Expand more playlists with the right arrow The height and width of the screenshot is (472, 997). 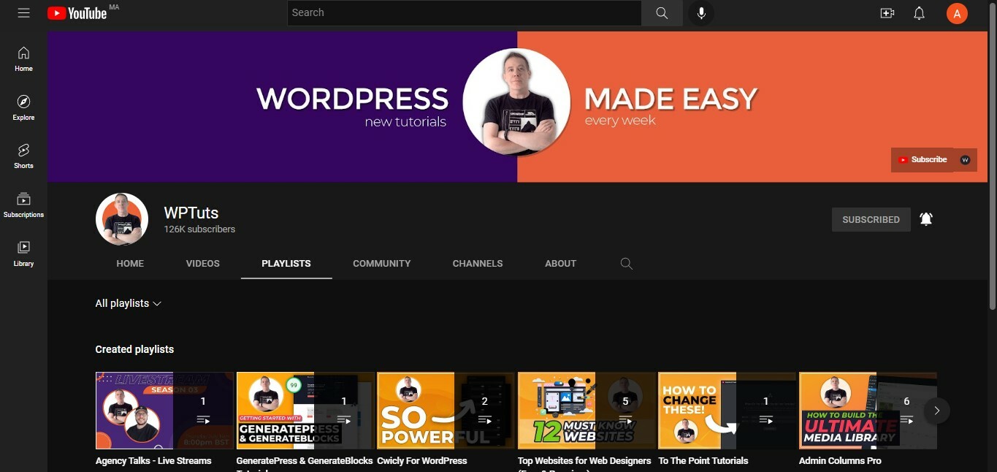coord(936,411)
